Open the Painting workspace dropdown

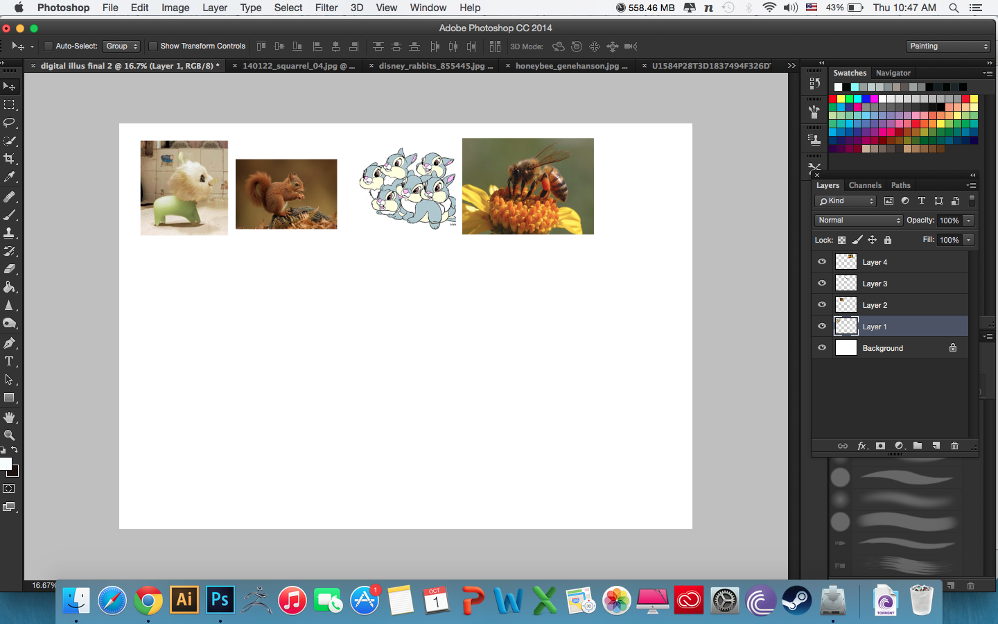click(x=949, y=46)
